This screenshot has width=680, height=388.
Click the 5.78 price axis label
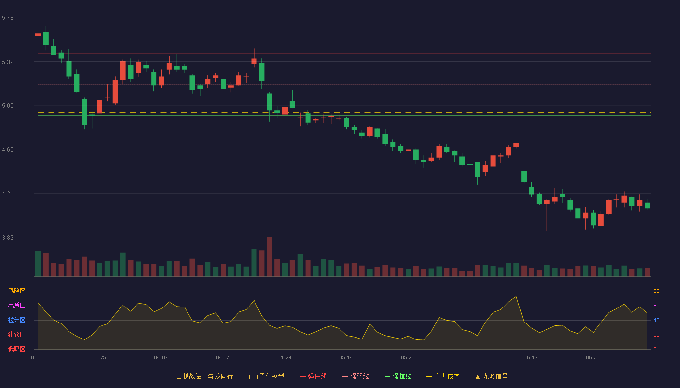coord(8,18)
